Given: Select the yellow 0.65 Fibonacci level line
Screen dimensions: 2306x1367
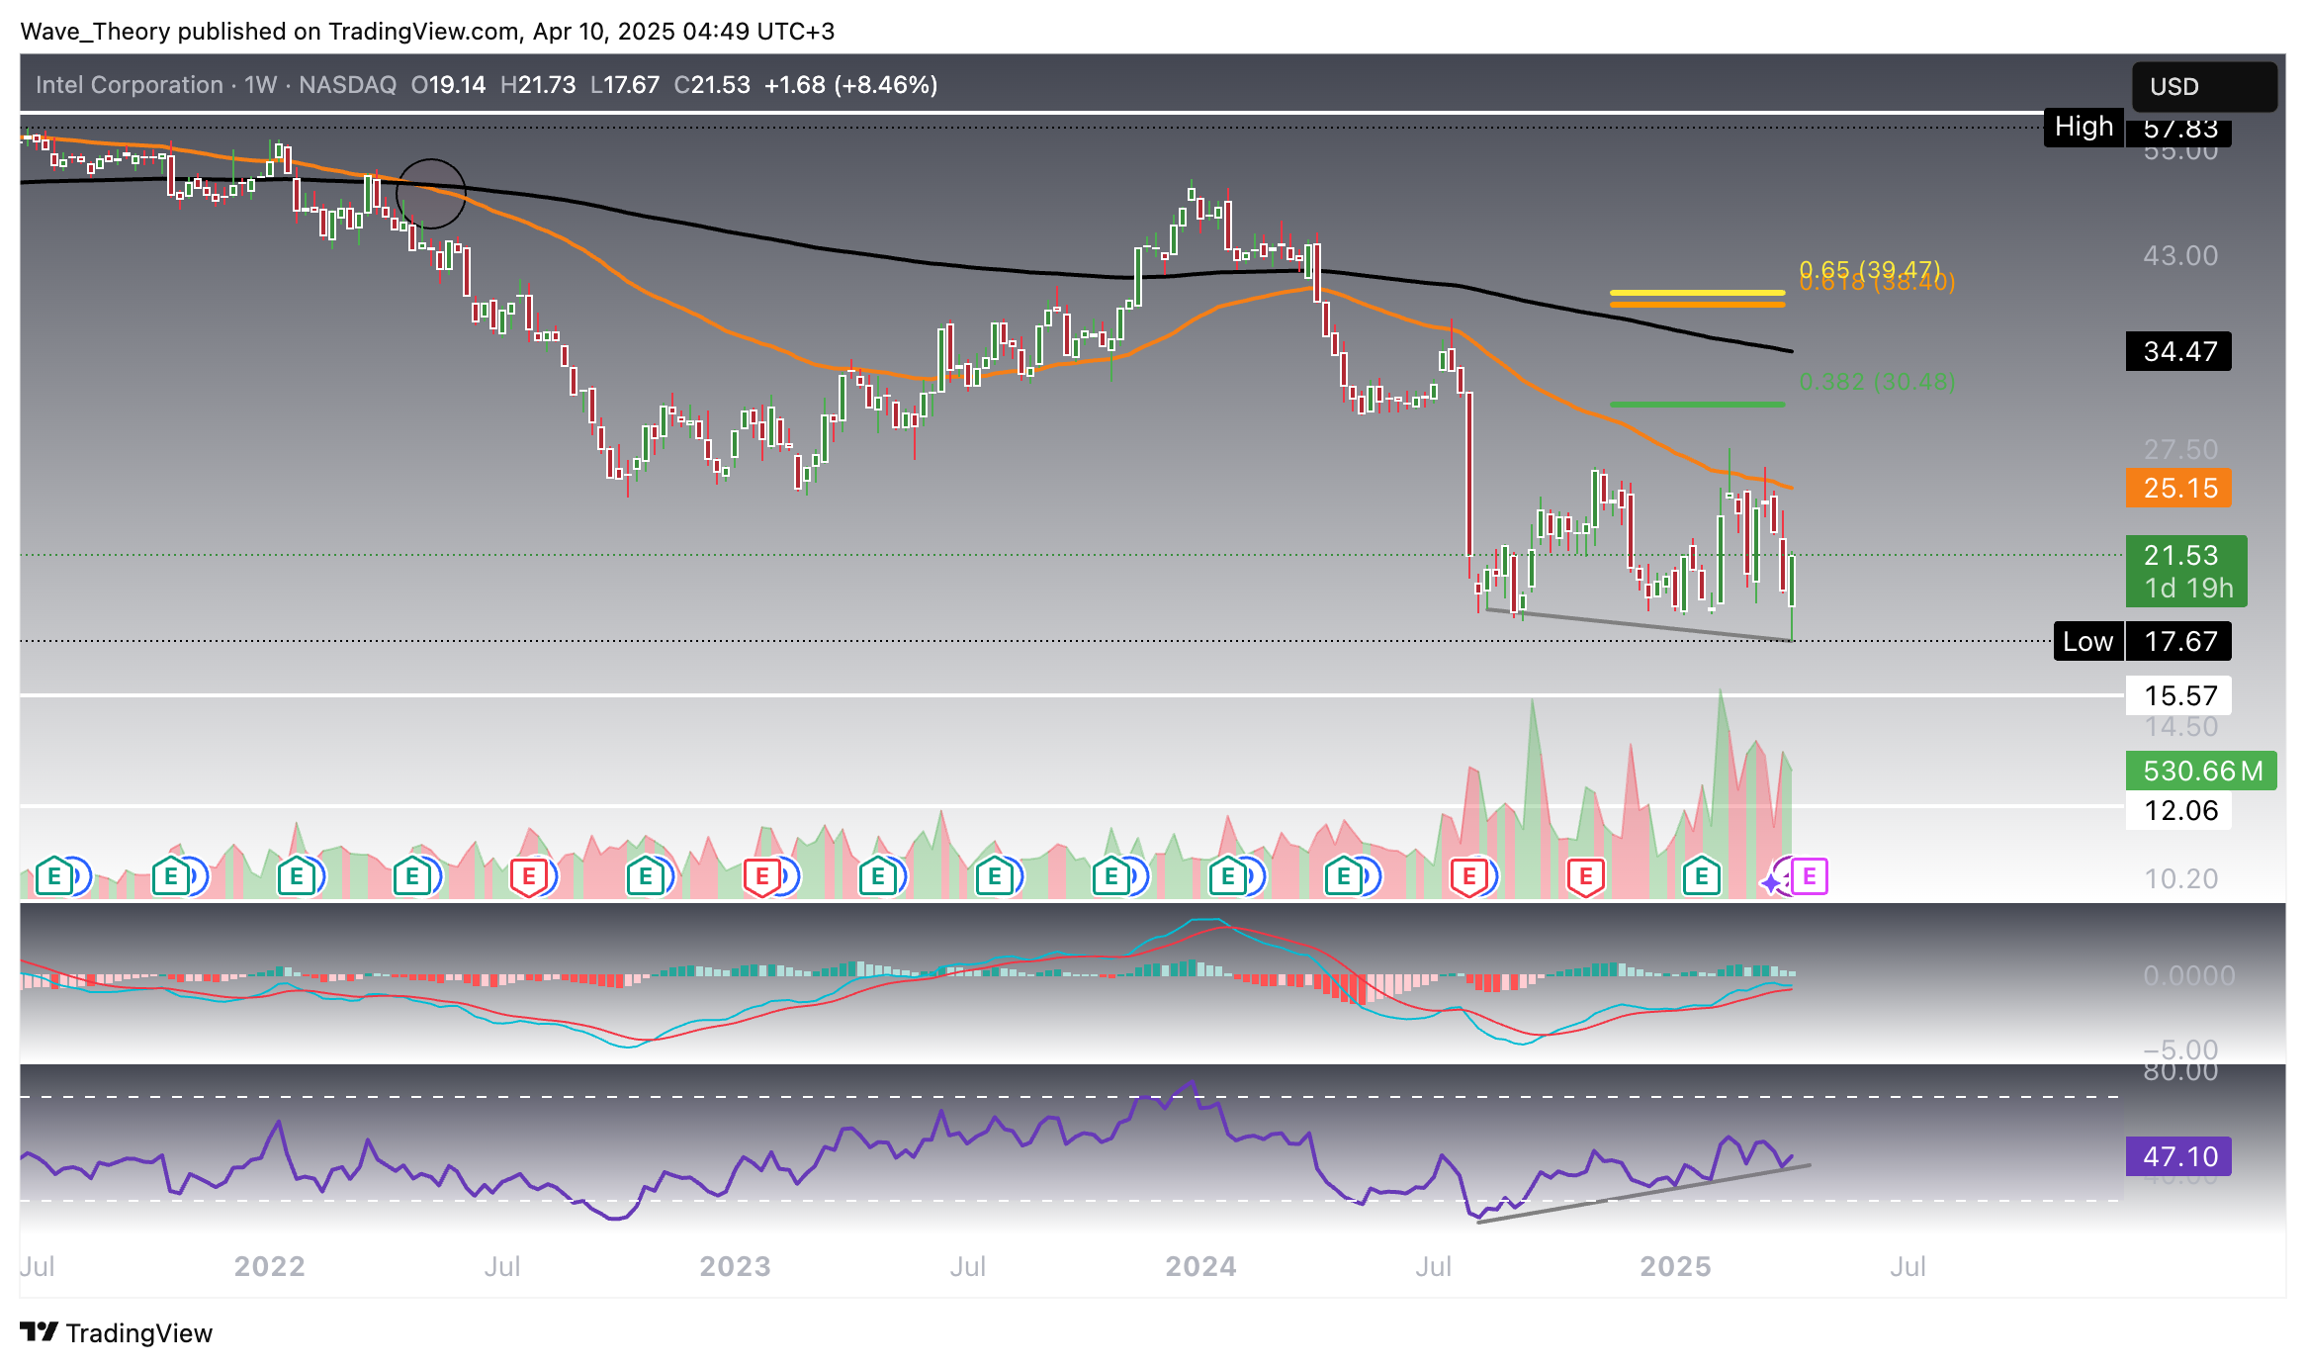Looking at the screenshot, I should [x=1697, y=293].
